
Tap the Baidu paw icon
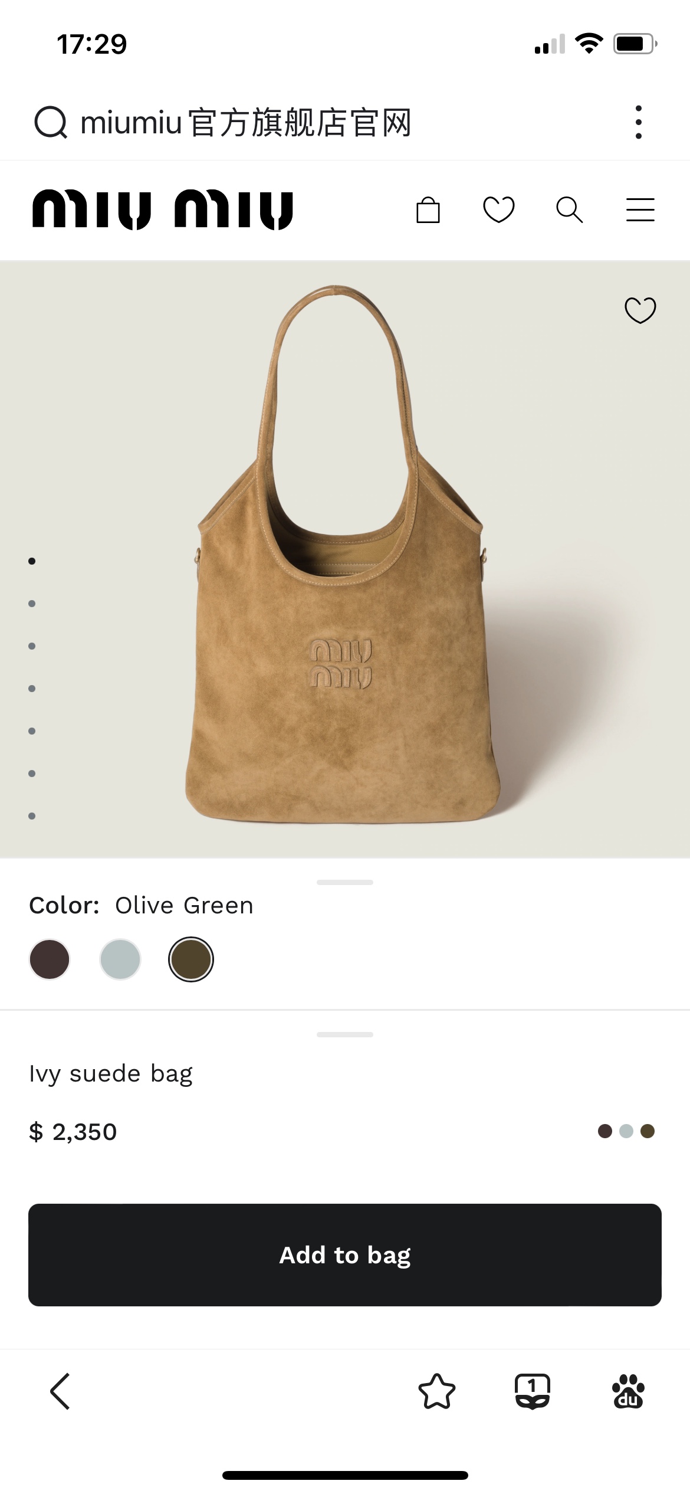pyautogui.click(x=628, y=1391)
